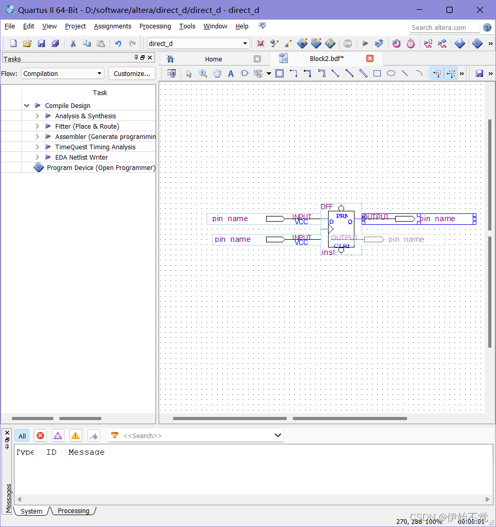Image resolution: width=496 pixels, height=527 pixels.
Task: Open the Assignments menu
Action: click(x=113, y=26)
